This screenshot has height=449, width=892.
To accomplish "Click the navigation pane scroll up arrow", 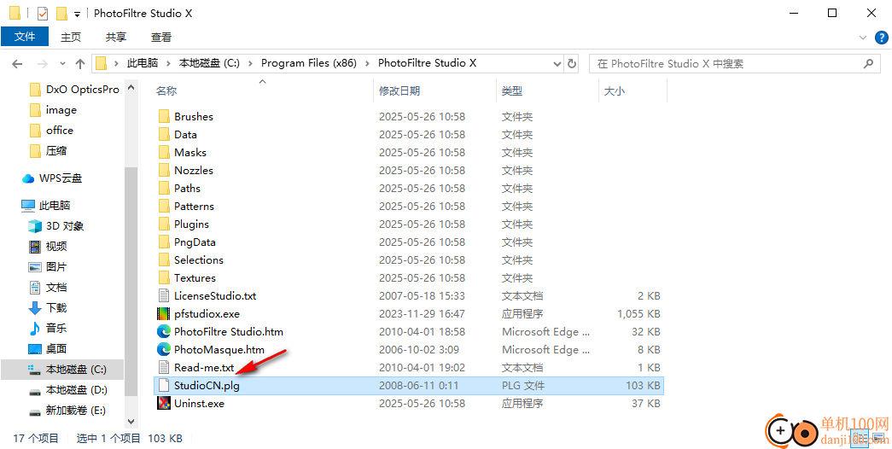I will tap(131, 88).
